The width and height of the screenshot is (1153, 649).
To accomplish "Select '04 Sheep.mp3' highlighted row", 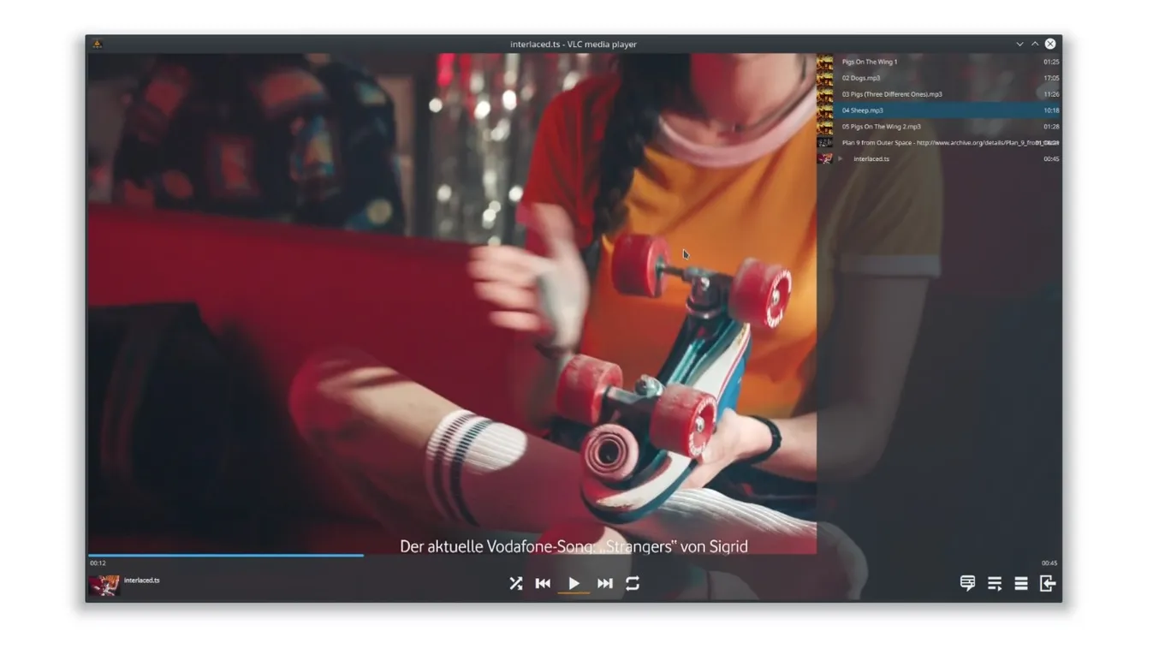I will (938, 110).
